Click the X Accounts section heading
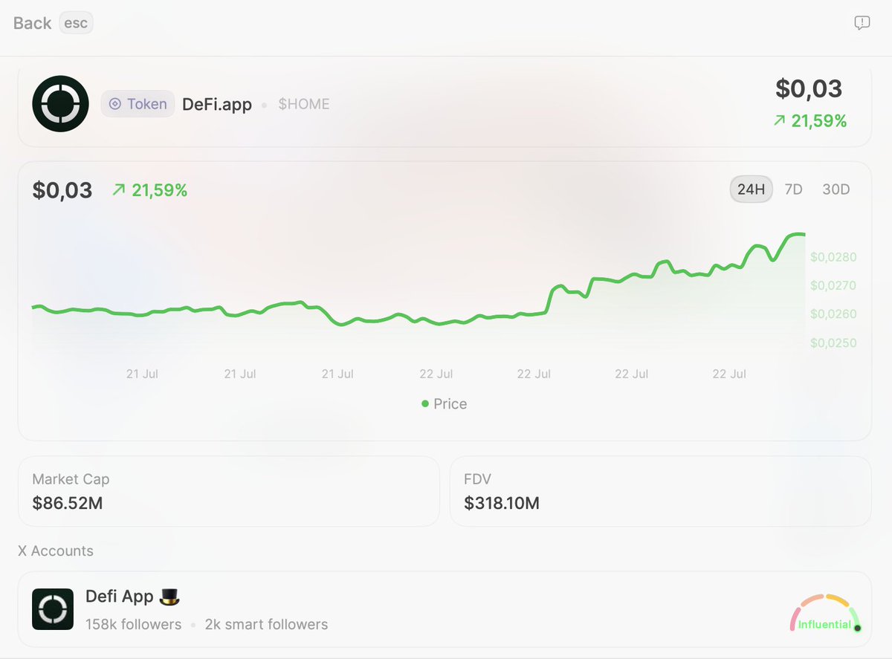This screenshot has height=659, width=892. 56,551
